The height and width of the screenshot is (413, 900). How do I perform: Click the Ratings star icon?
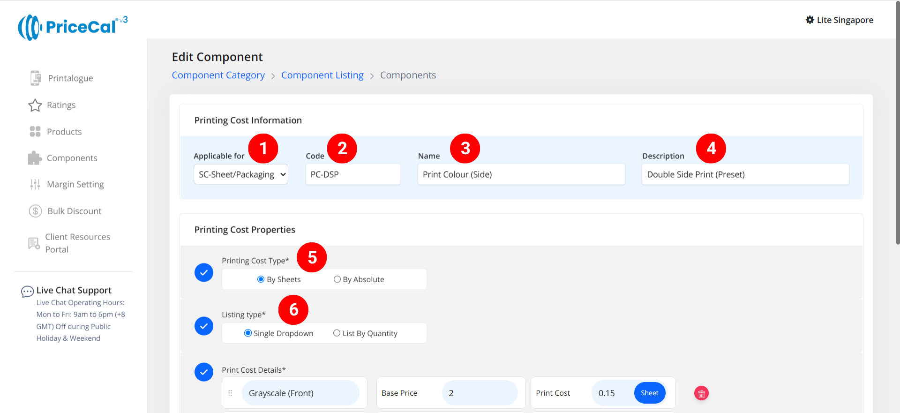(x=35, y=105)
